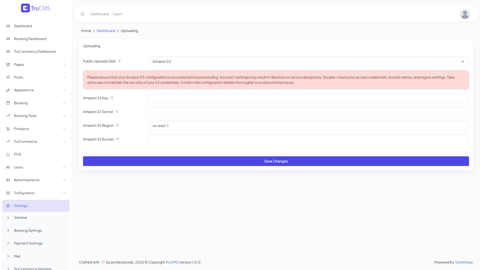The image size is (480, 270).
Task: Expand the TruCommerce menu chevron
Action: 64,141
